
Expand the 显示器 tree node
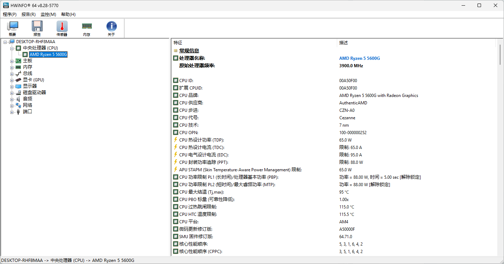pos(12,86)
